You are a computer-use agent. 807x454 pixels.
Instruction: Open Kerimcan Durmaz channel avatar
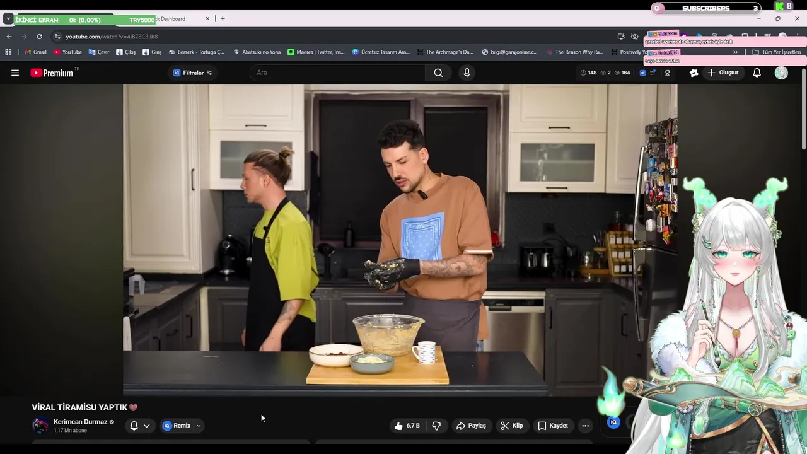[40, 426]
